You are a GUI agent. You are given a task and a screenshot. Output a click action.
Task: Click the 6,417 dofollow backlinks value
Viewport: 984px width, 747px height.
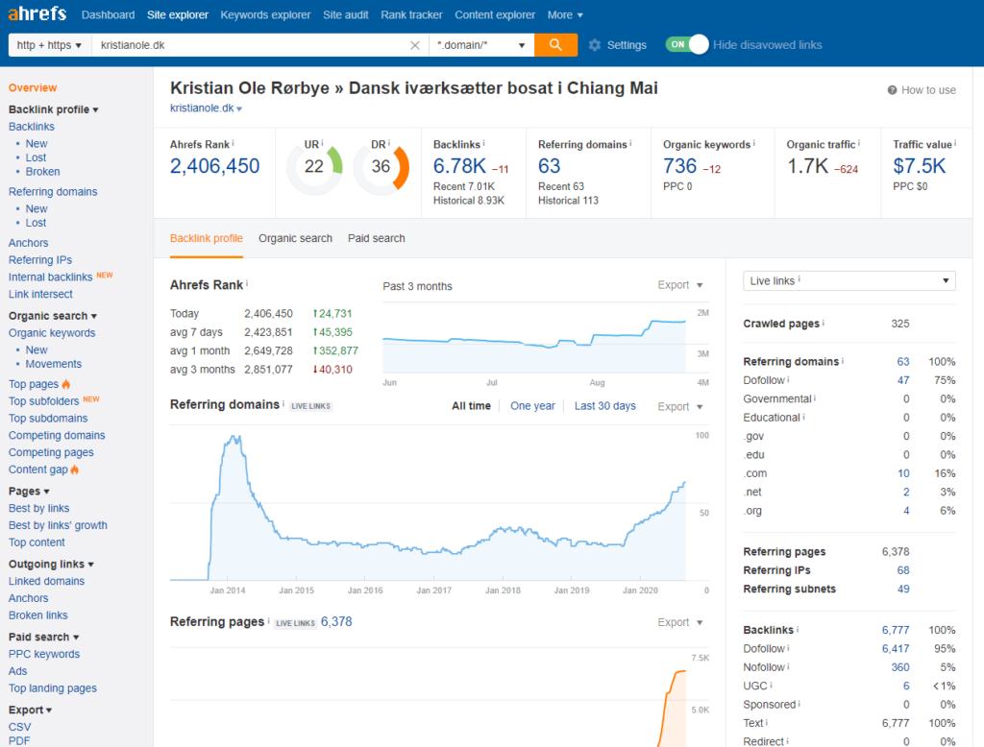[896, 648]
